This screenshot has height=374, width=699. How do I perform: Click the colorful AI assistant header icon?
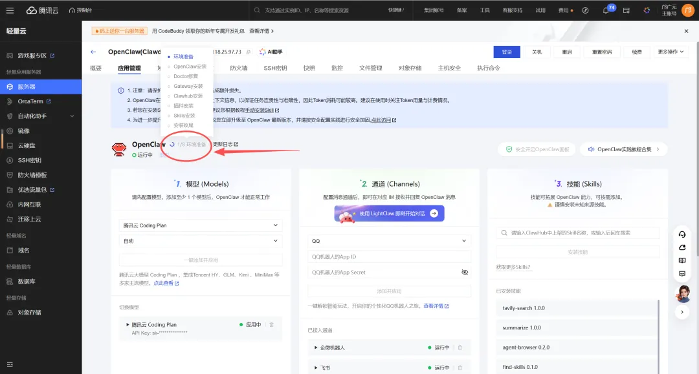coord(647,10)
